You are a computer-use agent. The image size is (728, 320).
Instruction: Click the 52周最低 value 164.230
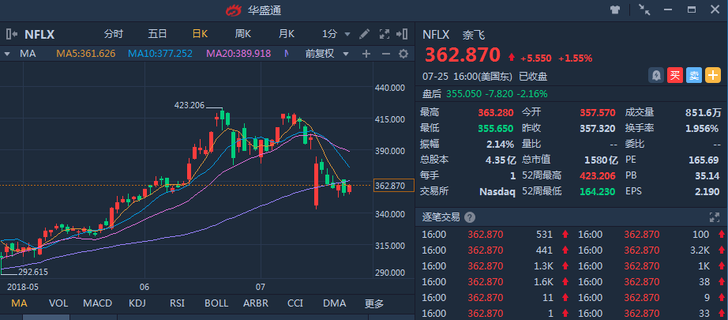[598, 191]
